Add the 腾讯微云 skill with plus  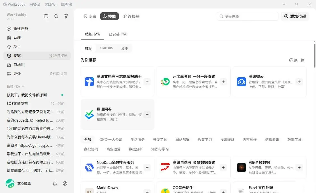(x=299, y=82)
